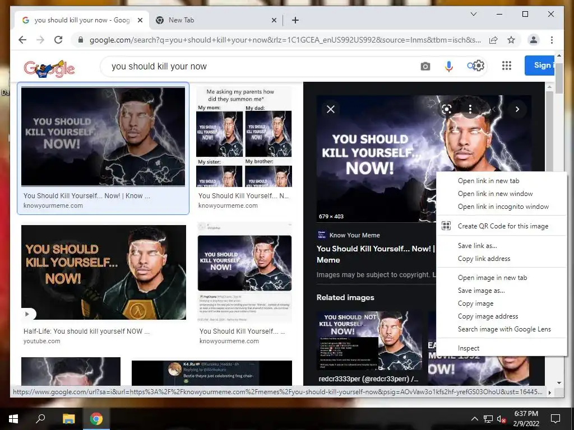Open the tab search chevron
Viewport: 574px width, 430px height.
[x=473, y=14]
